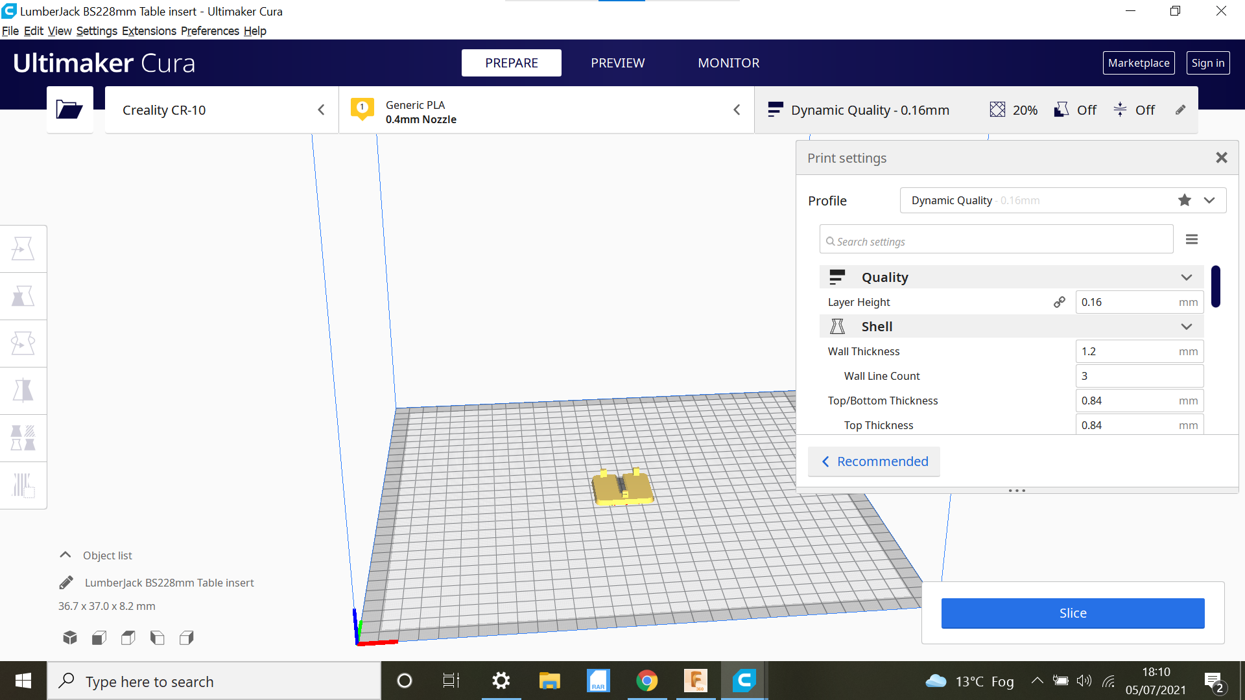Open Chrome from taskbar
1245x700 pixels.
[646, 681]
